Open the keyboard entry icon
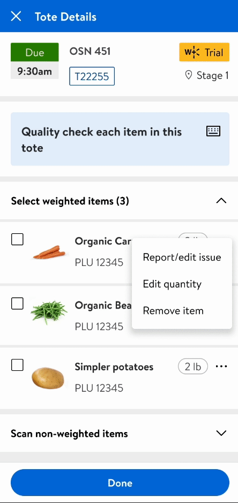 (x=213, y=131)
